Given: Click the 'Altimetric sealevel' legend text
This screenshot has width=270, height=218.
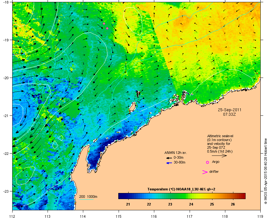Looking at the screenshot, I should [x=220, y=136].
